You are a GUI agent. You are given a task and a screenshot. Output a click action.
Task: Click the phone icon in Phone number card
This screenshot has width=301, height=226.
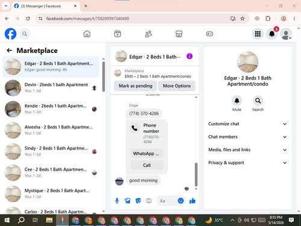135,128
